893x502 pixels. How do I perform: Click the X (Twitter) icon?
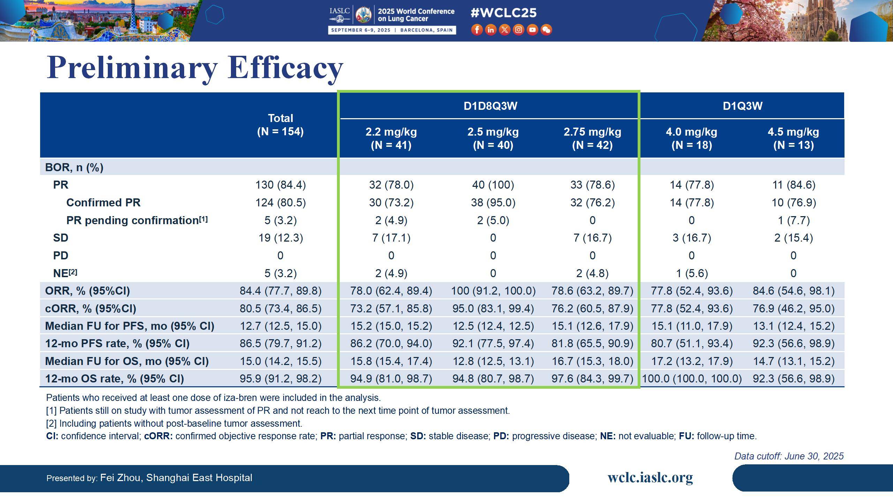click(x=504, y=30)
